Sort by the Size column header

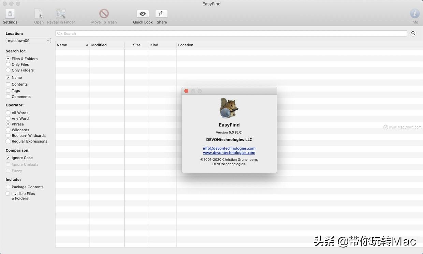pos(136,45)
